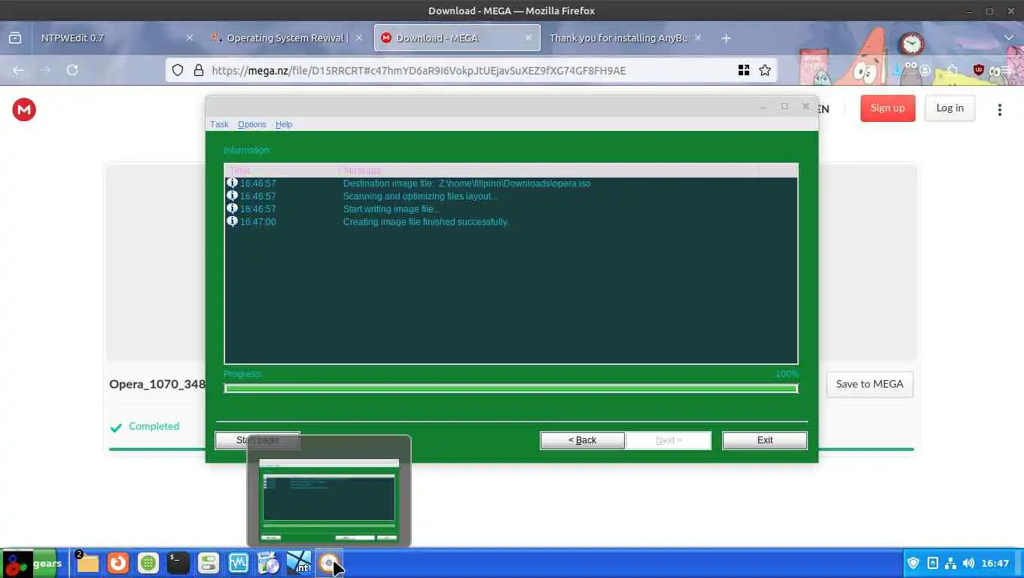Viewport: 1024px width, 578px height.
Task: Open the gears start menu
Action: 32,564
